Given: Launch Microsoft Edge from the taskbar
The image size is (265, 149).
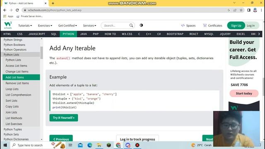Looking at the screenshot, I should point(90,145).
